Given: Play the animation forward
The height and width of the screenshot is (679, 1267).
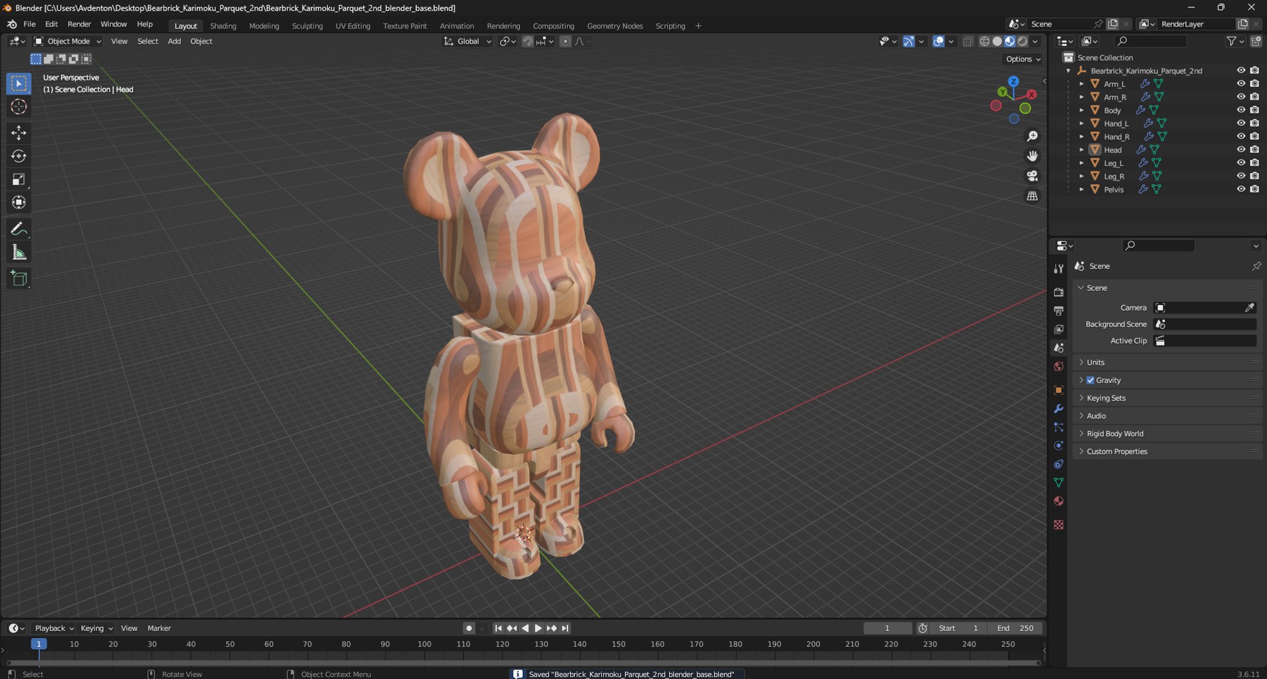Looking at the screenshot, I should tap(538, 628).
